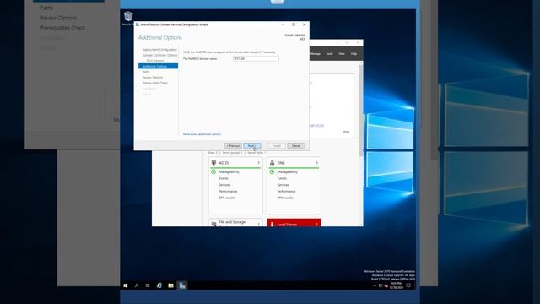
Task: Open Services under AD DS tile
Action: click(x=224, y=185)
